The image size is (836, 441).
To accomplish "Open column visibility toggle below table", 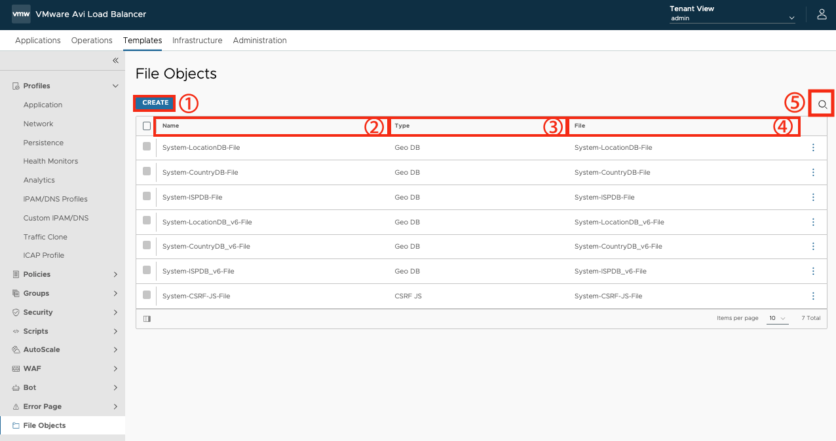I will pyautogui.click(x=147, y=319).
